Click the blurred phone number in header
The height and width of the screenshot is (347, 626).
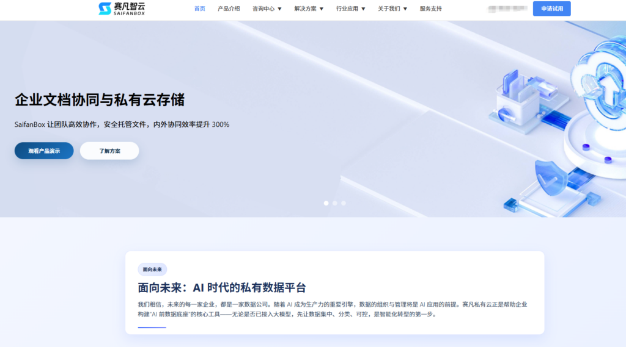(507, 9)
